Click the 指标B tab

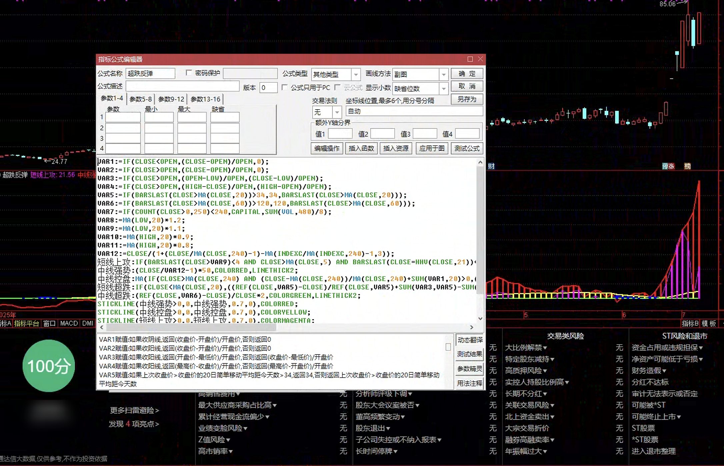[x=690, y=323]
